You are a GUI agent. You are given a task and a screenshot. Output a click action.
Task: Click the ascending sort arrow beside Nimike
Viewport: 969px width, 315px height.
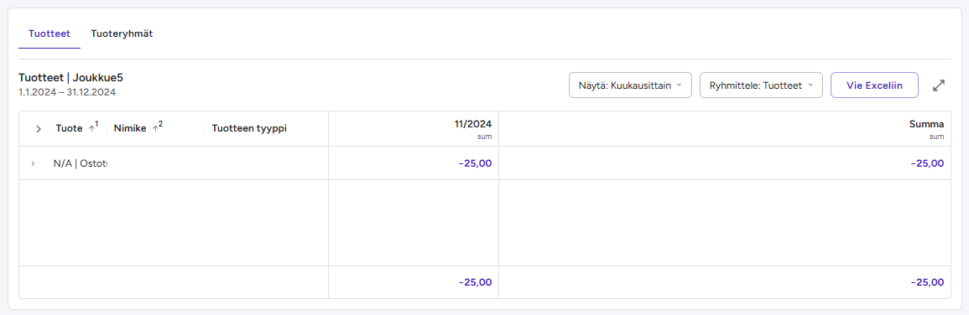click(x=155, y=128)
